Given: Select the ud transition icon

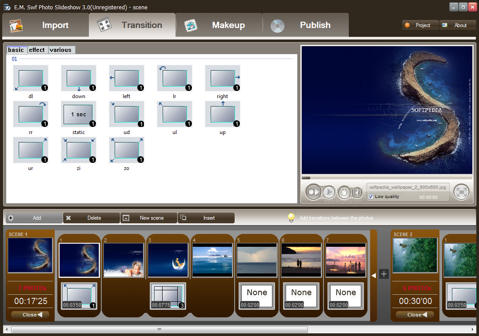Looking at the screenshot, I should 127,114.
